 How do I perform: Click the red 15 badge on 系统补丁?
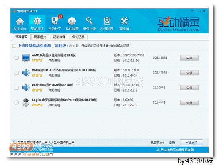click(60, 16)
